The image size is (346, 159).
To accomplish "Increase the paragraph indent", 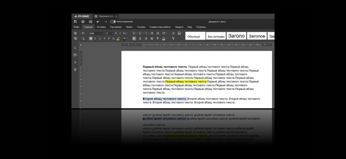I will point(157,33).
